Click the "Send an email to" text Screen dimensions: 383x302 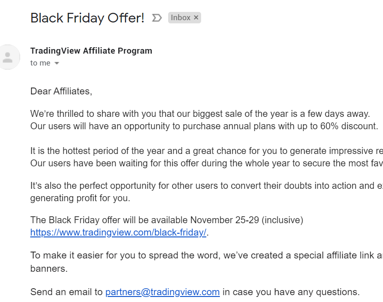tap(66, 292)
